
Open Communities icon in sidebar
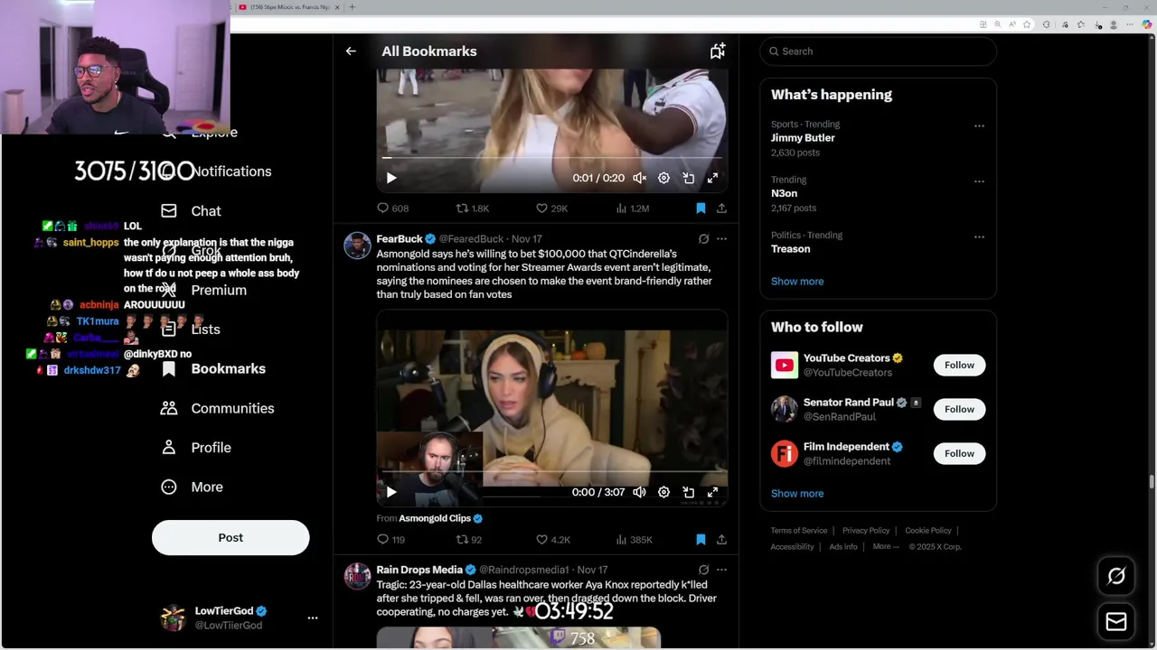[x=169, y=408]
